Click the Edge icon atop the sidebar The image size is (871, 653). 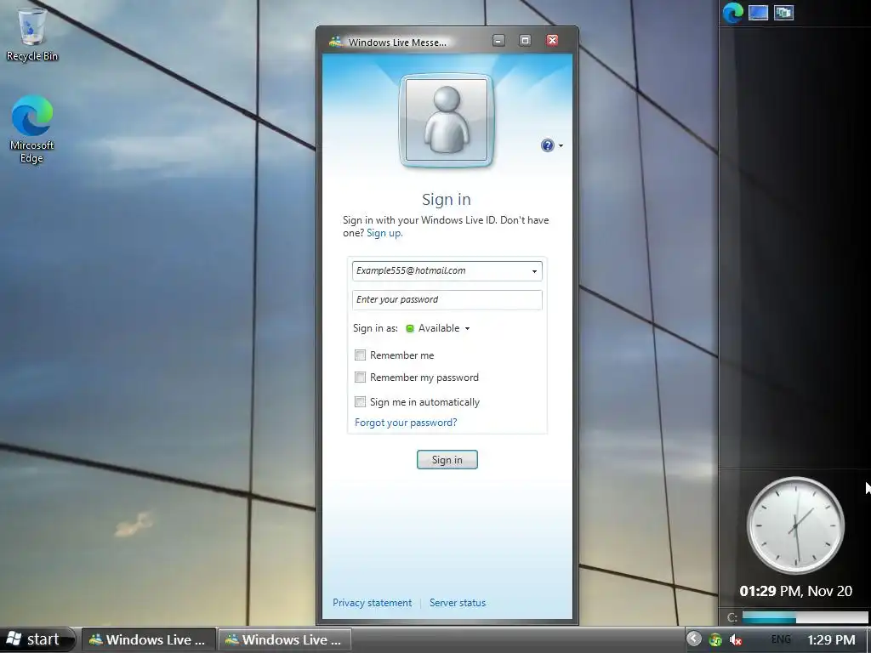(x=732, y=13)
